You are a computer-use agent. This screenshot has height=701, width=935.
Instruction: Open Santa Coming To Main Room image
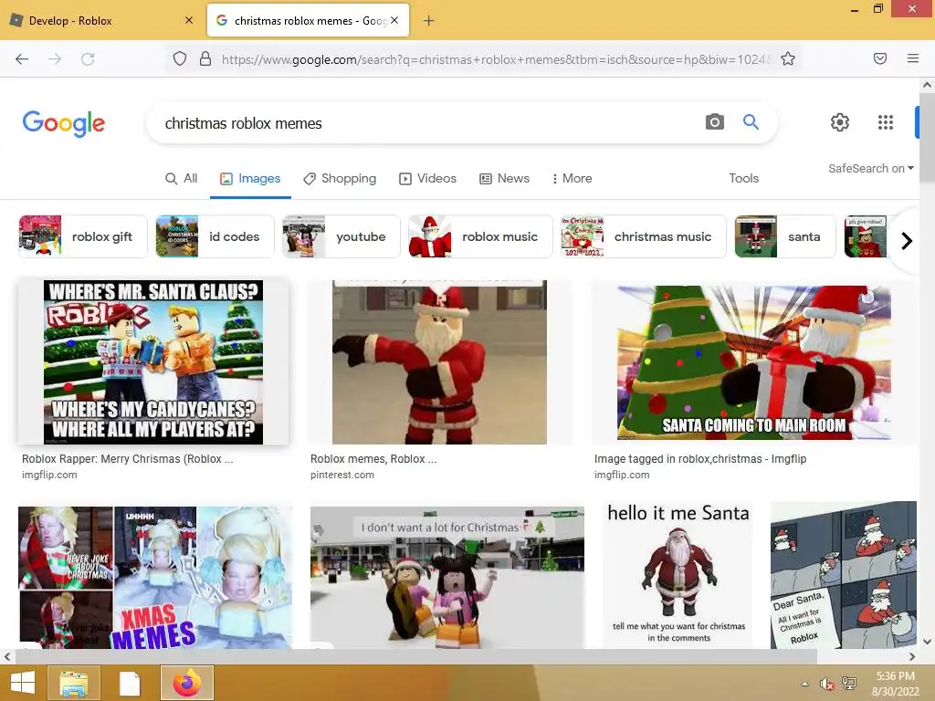pyautogui.click(x=753, y=362)
